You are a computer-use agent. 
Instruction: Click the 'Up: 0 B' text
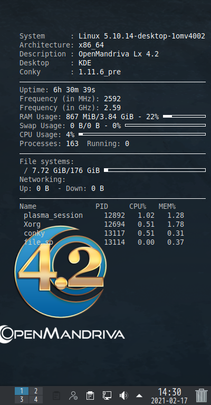(34, 189)
